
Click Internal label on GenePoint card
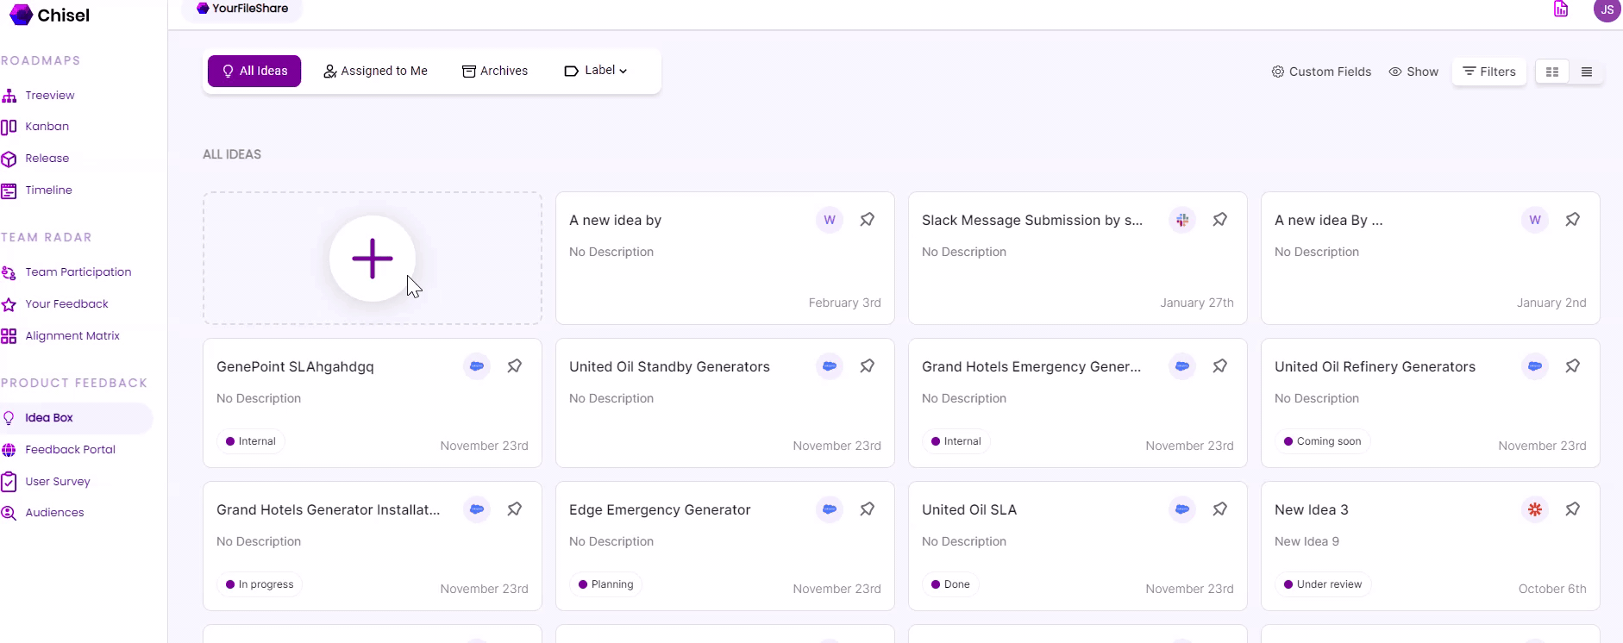click(251, 441)
